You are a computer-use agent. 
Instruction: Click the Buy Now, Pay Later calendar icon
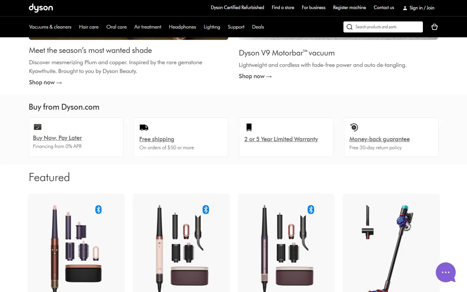(38, 127)
